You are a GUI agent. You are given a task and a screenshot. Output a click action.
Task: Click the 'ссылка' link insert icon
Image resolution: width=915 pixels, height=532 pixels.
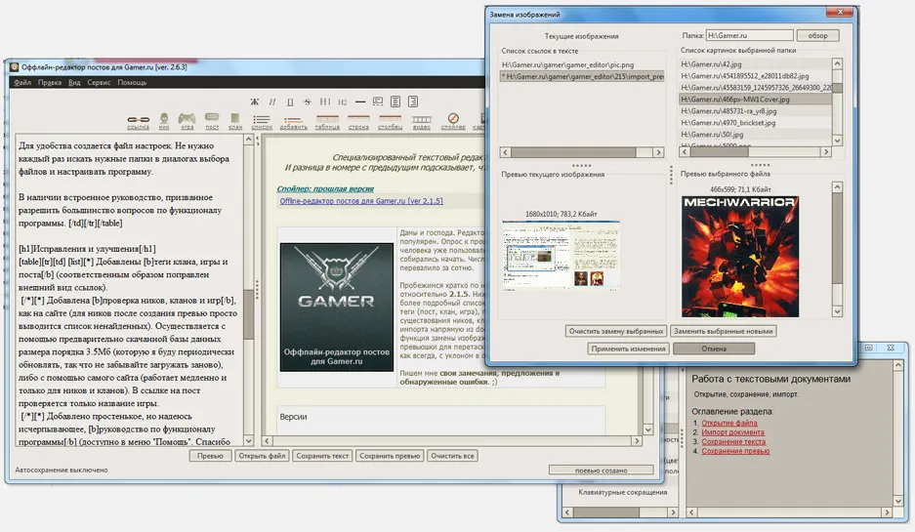(x=138, y=120)
